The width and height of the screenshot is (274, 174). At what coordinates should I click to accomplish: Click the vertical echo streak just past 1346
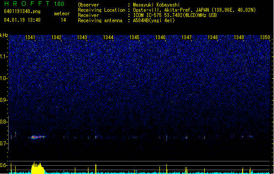point(166,138)
